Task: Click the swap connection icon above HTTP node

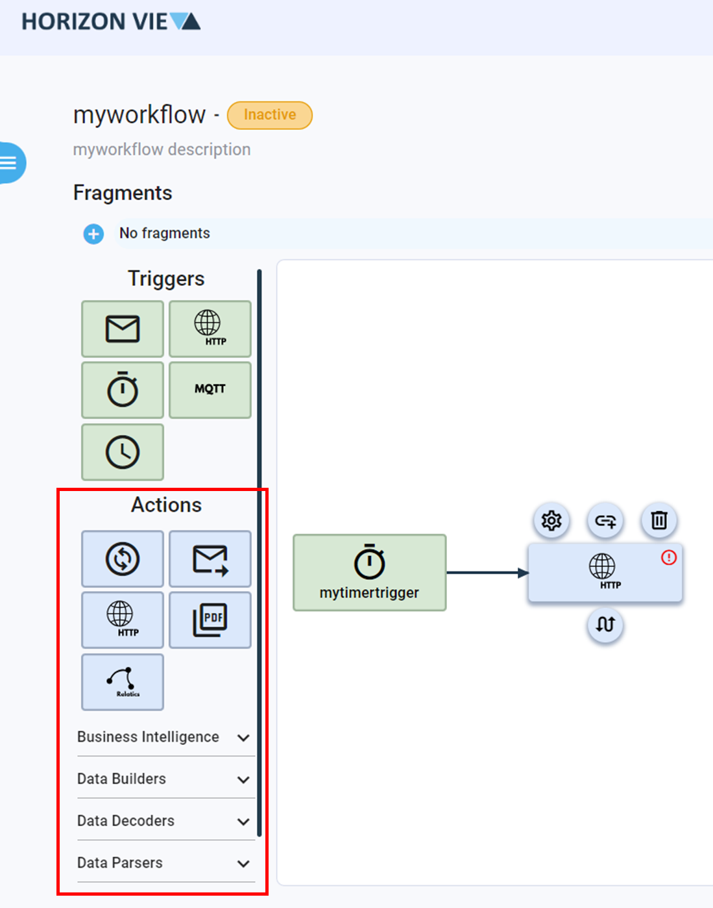Action: (x=605, y=520)
